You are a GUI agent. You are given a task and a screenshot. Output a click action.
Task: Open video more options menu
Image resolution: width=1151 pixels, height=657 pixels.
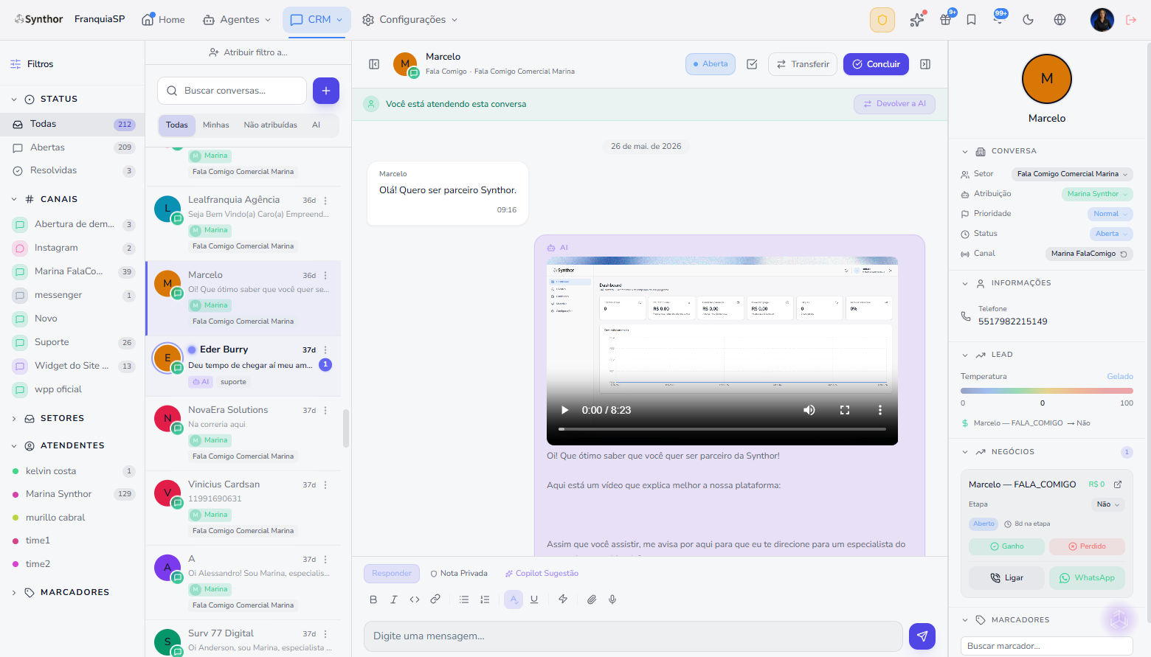pyautogui.click(x=879, y=410)
